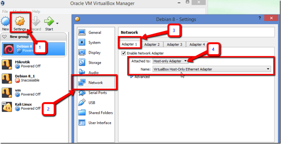Click the Shared Folders folder icon
The height and width of the screenshot is (144, 281).
[x=82, y=113]
